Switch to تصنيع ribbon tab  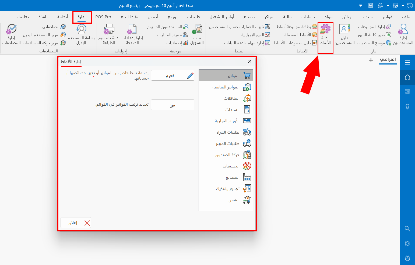coord(249,17)
